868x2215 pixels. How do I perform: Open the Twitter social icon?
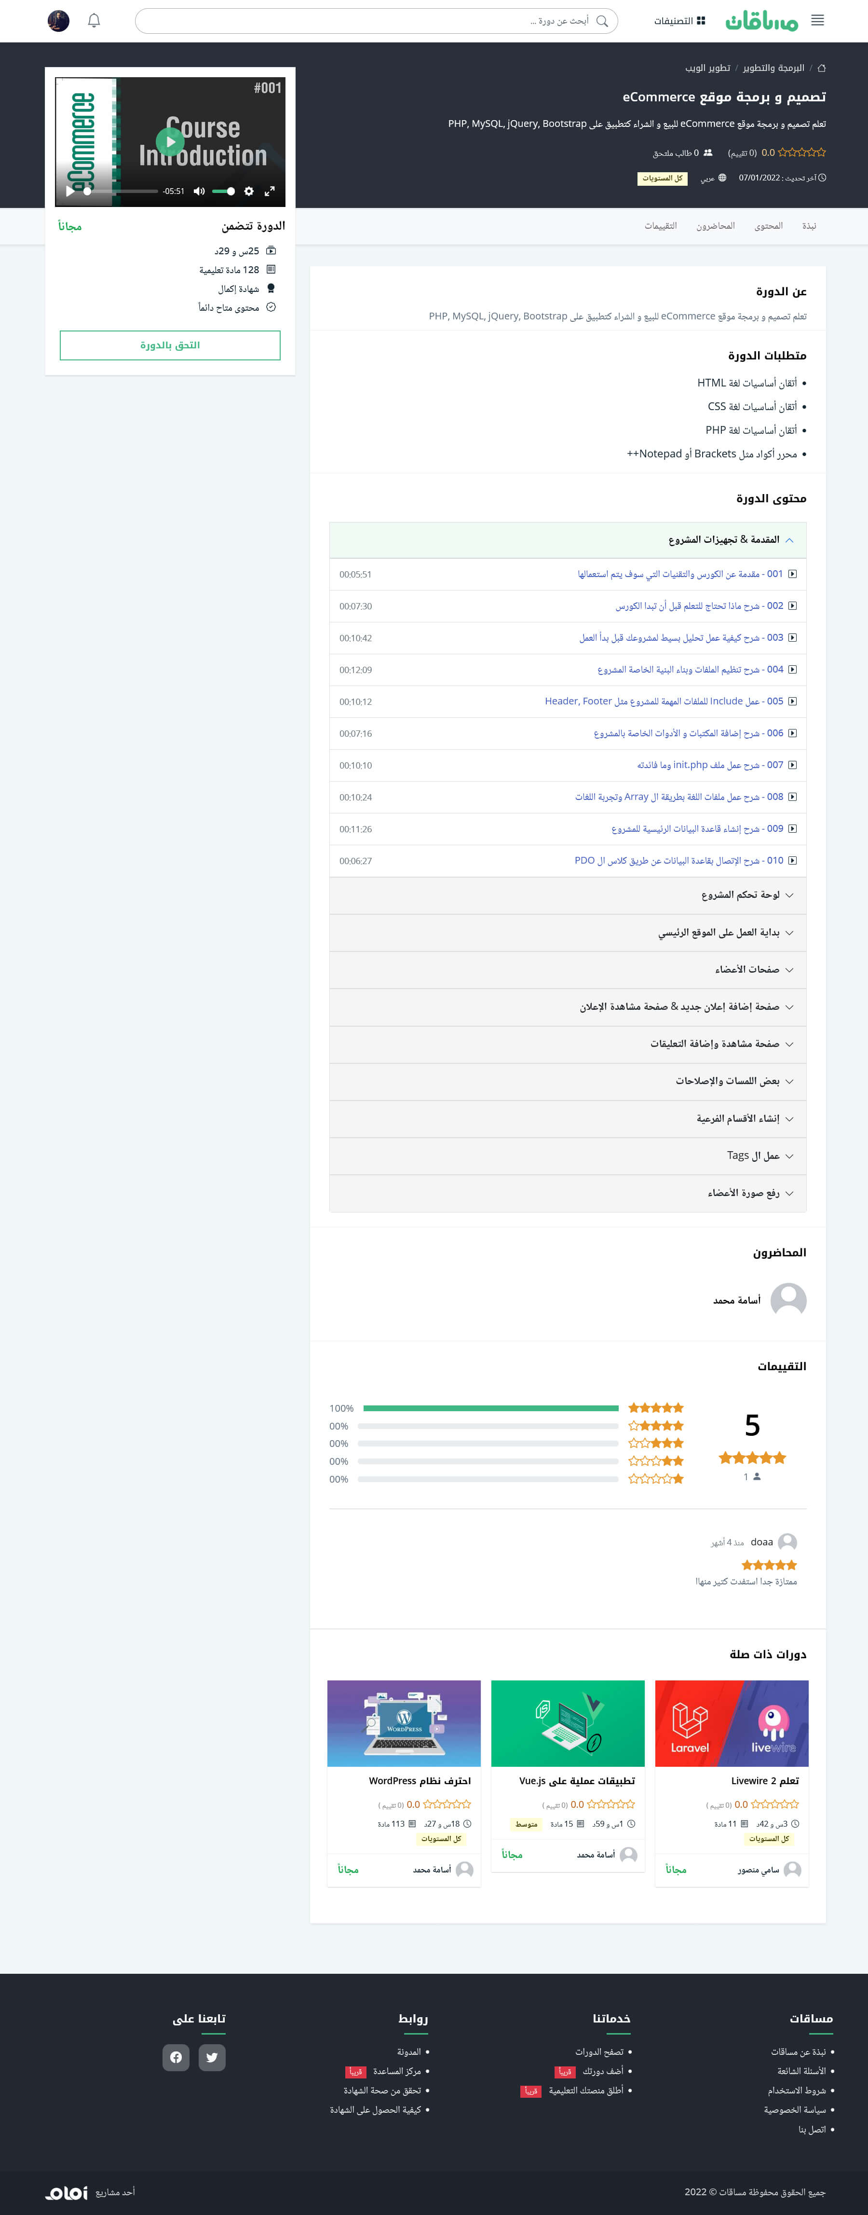click(x=211, y=2057)
